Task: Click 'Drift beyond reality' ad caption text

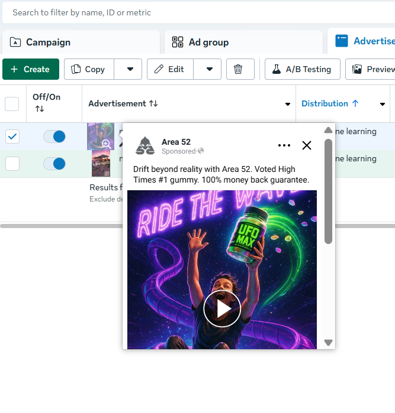Action: click(221, 174)
